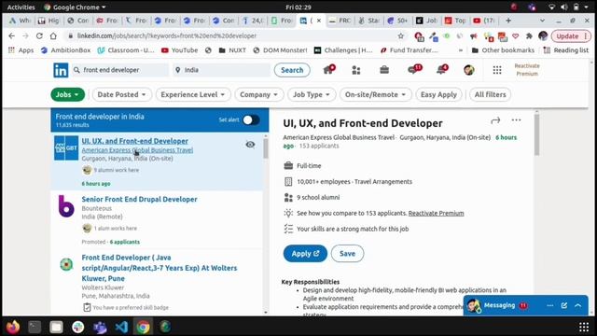Viewport: 597px width, 336px height.
Task: Launch Visual Studio Code from dock
Action: [x=121, y=327]
